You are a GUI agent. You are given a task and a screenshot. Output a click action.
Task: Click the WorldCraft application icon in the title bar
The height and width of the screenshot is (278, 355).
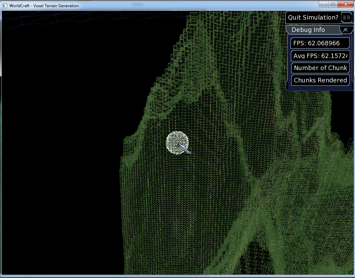(x=4, y=5)
